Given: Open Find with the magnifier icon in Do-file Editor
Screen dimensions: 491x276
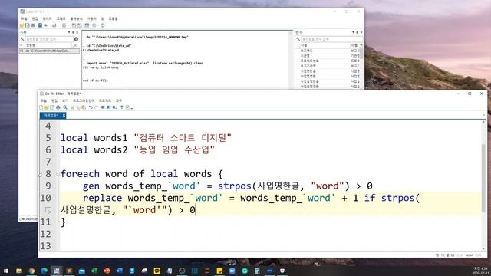Looking at the screenshot, I should point(65,107).
